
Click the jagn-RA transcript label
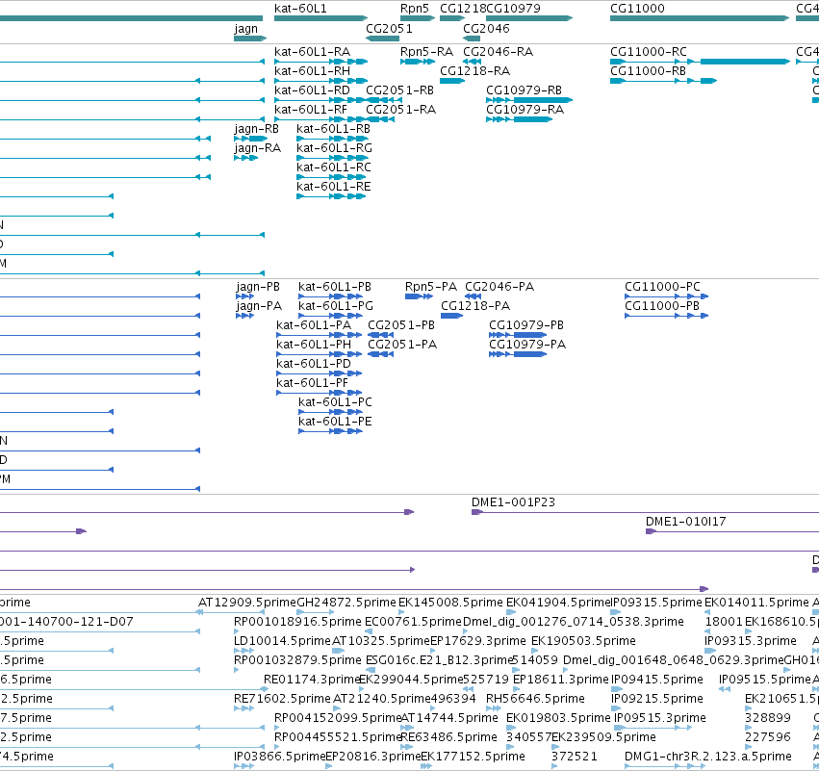pyautogui.click(x=258, y=148)
